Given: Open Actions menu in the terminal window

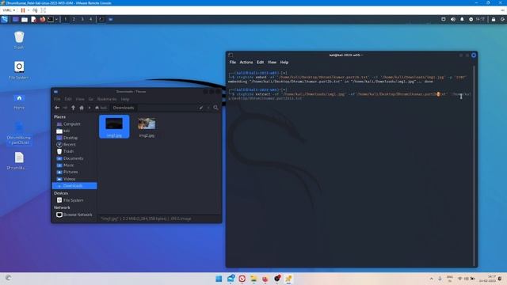Looking at the screenshot, I should pos(246,62).
